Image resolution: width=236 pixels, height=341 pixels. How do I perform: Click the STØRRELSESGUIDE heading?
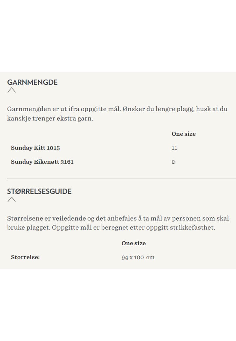pyautogui.click(x=39, y=191)
